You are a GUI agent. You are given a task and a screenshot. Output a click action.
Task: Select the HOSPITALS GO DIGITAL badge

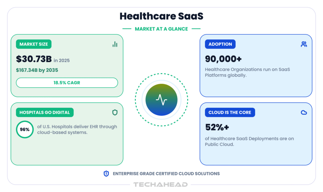point(45,112)
